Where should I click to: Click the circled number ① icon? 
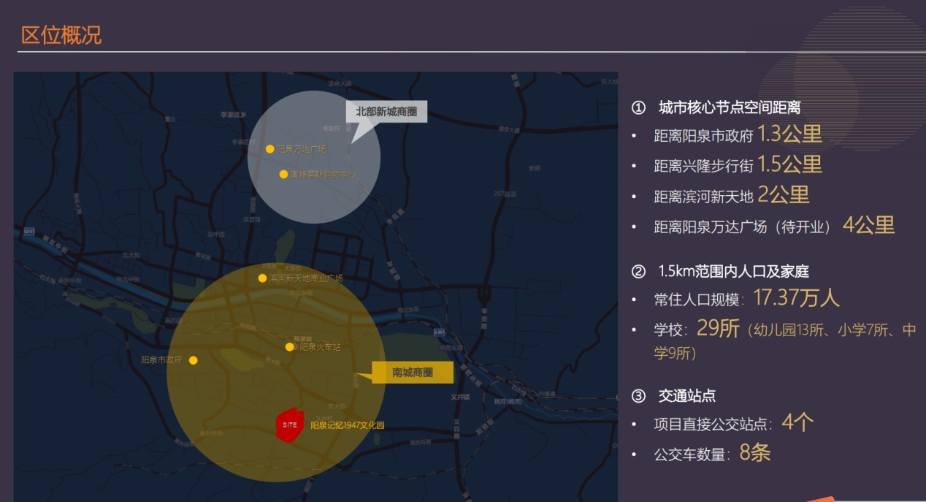tap(638, 108)
